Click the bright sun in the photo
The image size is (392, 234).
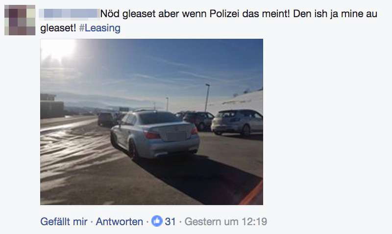pos(57,48)
